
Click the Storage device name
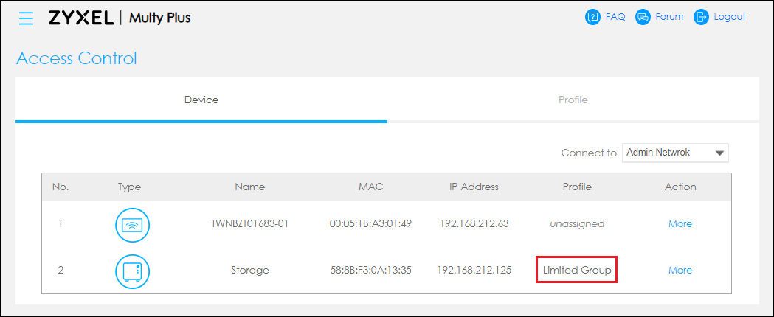(250, 270)
